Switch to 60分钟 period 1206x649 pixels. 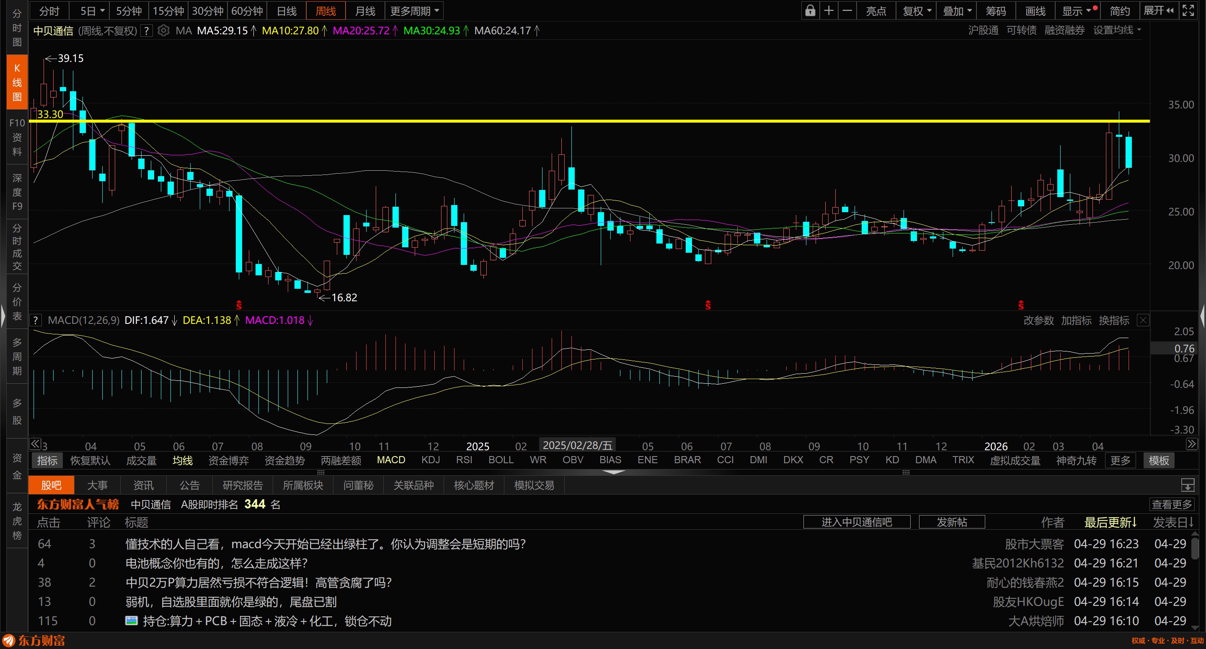[x=247, y=11]
